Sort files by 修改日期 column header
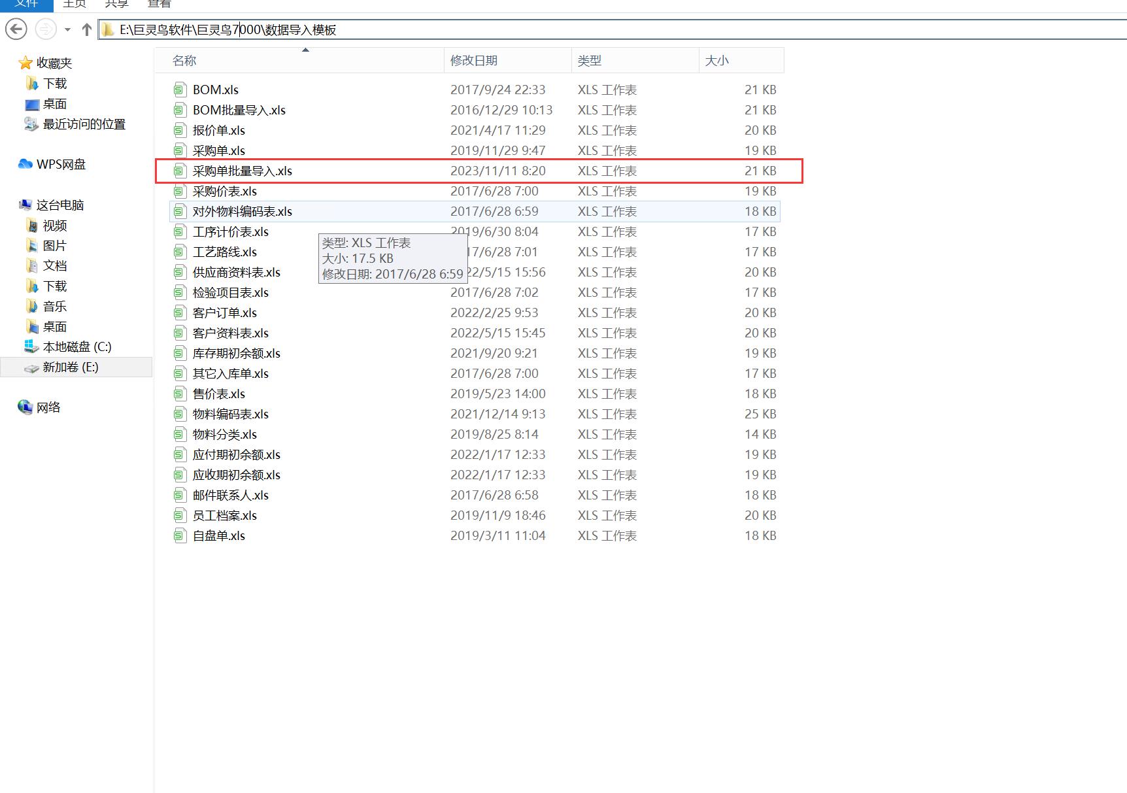The image size is (1127, 793). [474, 61]
